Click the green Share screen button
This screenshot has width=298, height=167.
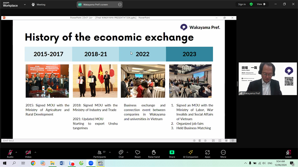pos(172,153)
